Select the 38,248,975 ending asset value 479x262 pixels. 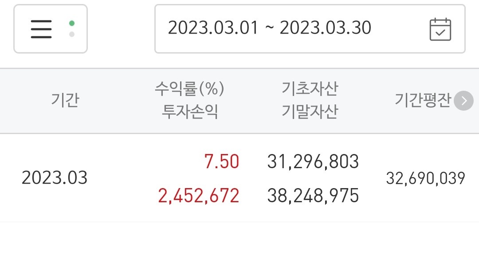coord(313,196)
